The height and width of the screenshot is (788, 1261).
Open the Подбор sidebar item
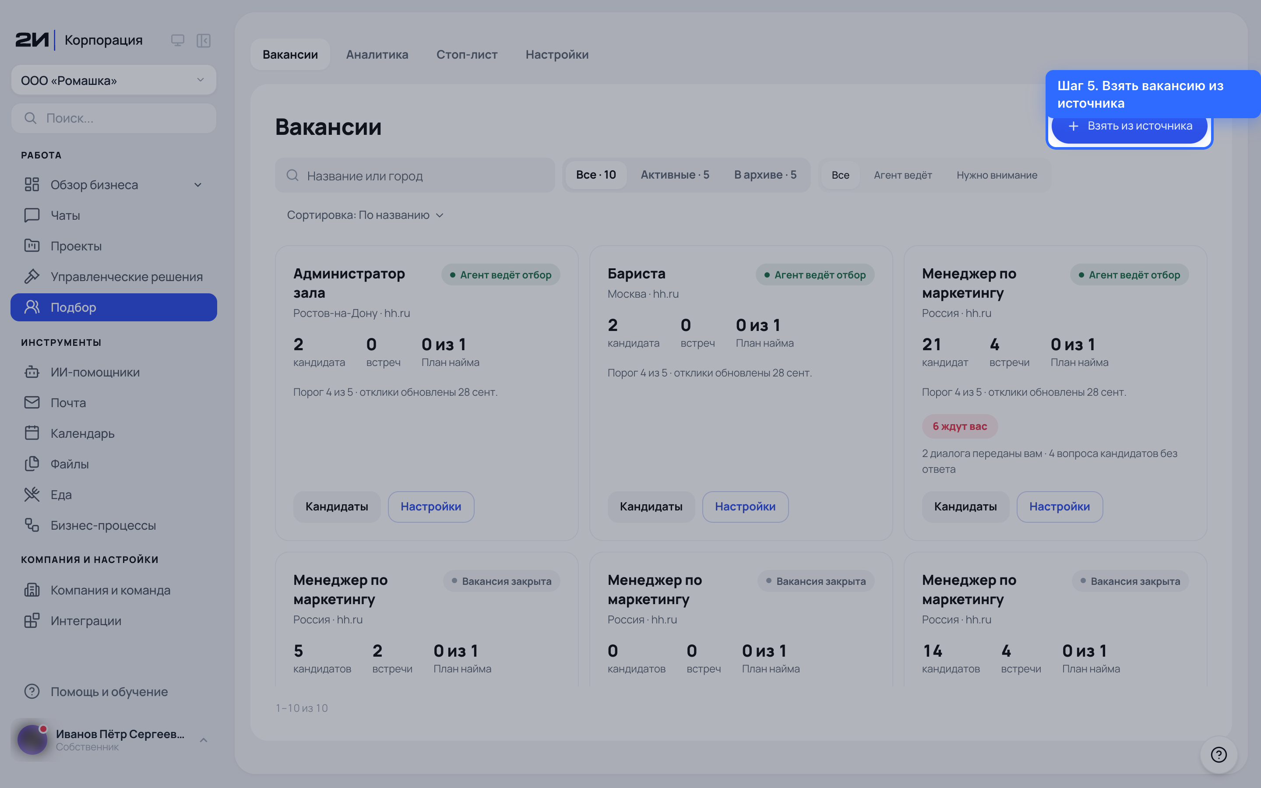click(113, 307)
